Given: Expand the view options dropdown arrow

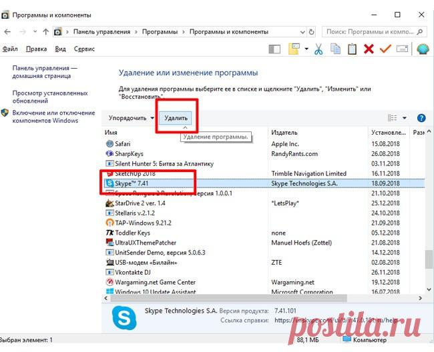Looking at the screenshot, I should [405, 118].
